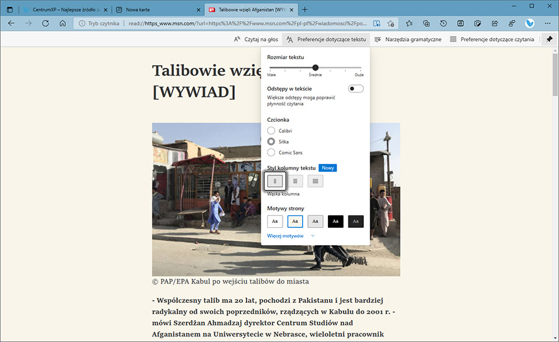Click the Małe label on text size slider
This screenshot has height=342, width=559.
click(271, 75)
